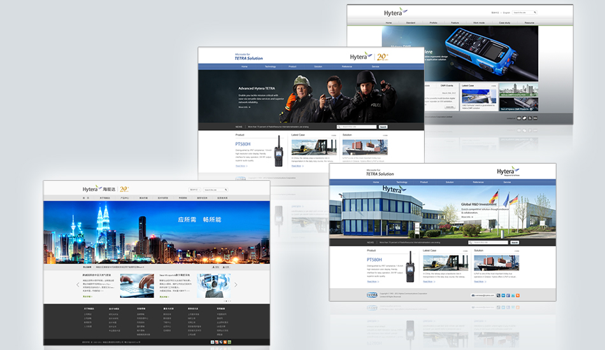Open language dropdown on Chinese site header
Screen dimensions: 605x350
[194, 190]
